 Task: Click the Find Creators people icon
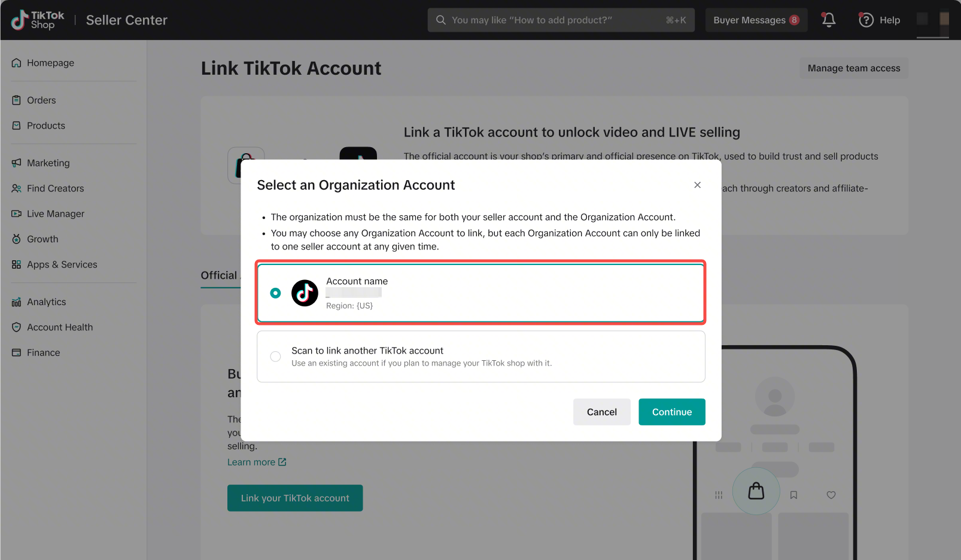click(16, 188)
